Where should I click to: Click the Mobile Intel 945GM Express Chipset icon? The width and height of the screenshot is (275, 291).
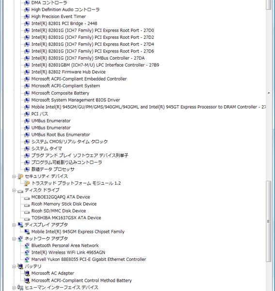pos(27,232)
